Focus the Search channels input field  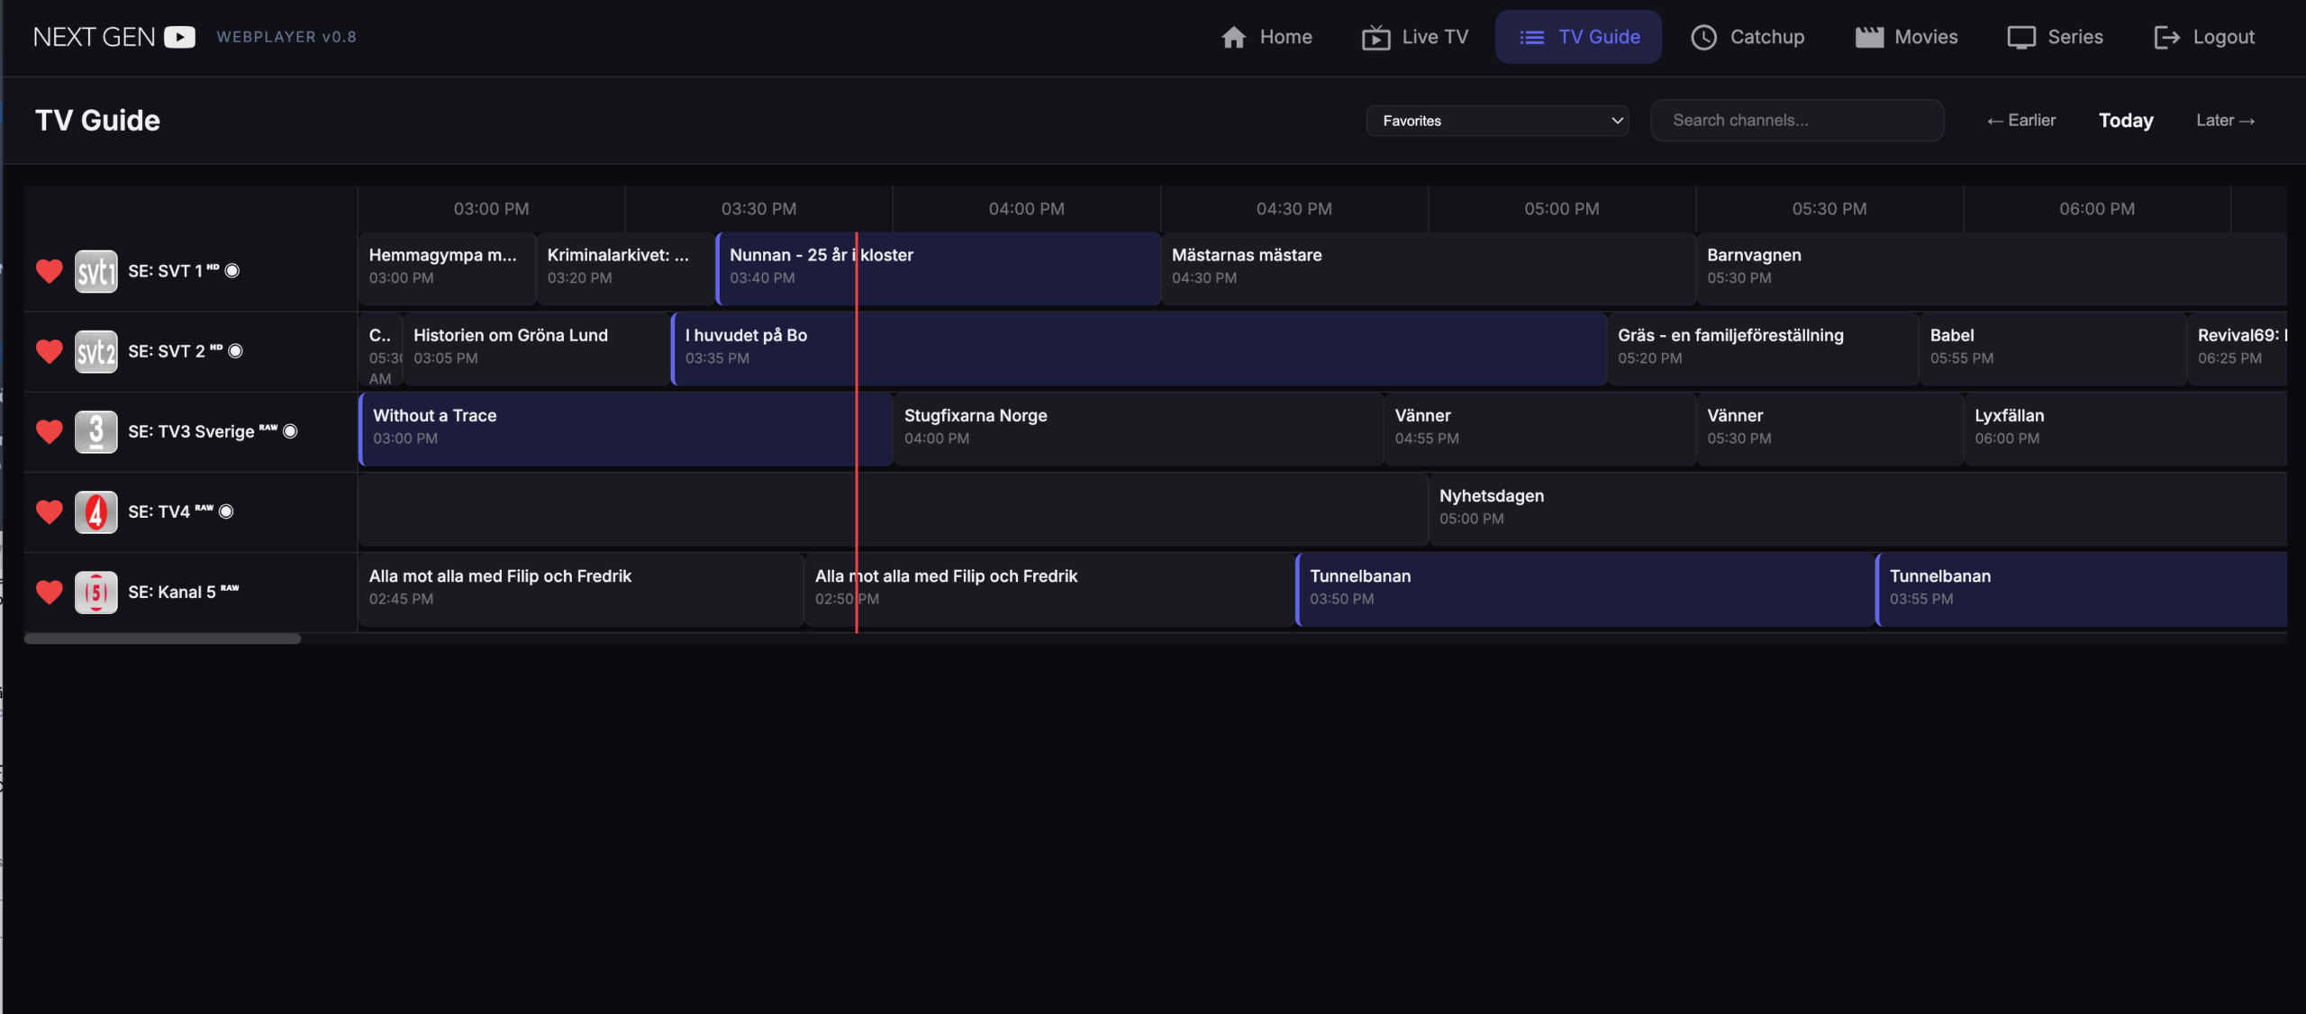click(x=1796, y=121)
